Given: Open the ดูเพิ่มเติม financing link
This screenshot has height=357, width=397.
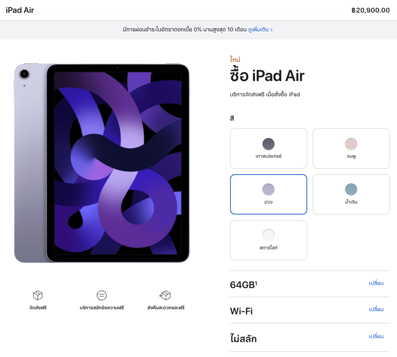Looking at the screenshot, I should click(259, 30).
